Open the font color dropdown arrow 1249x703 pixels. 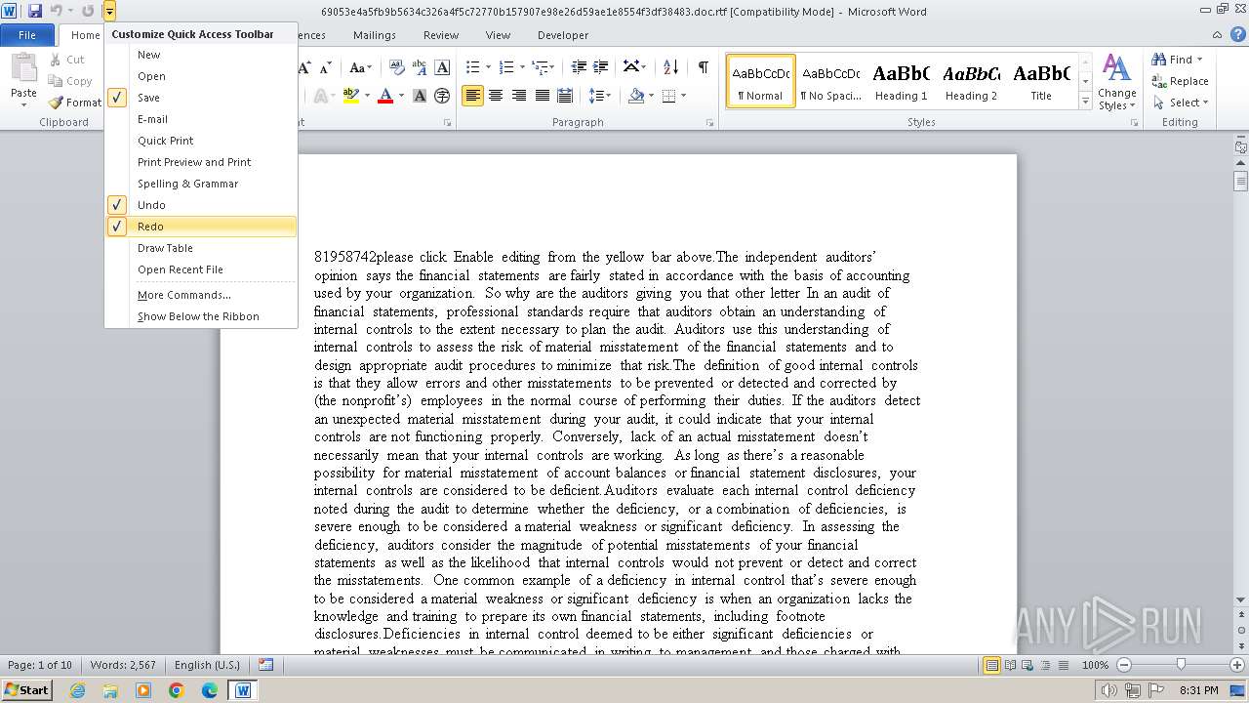401,96
